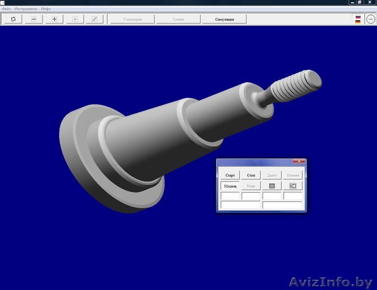Image resolution: width=377 pixels, height=290 pixels.
Task: Click the grid table icon button
Action: tap(272, 186)
